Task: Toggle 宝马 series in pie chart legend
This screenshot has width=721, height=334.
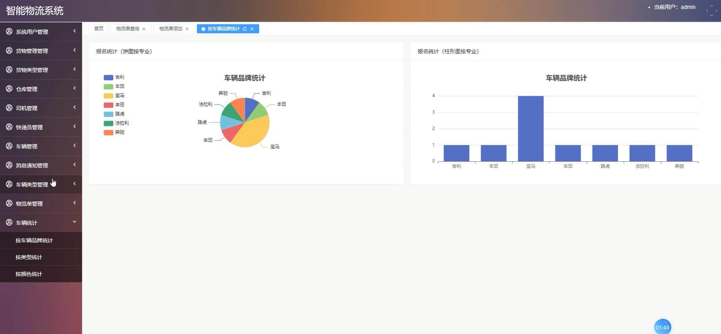Action: tap(114, 96)
